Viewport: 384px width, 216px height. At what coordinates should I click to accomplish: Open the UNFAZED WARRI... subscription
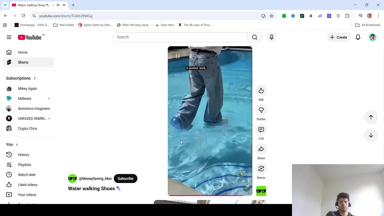[x=28, y=118]
